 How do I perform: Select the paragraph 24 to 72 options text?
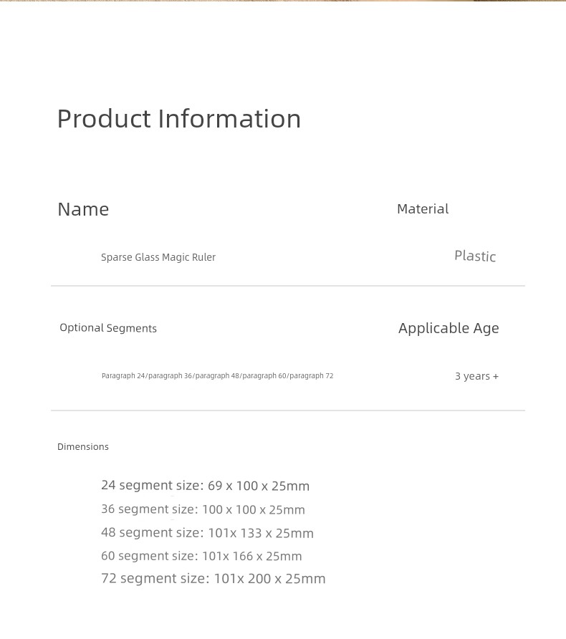[217, 376]
